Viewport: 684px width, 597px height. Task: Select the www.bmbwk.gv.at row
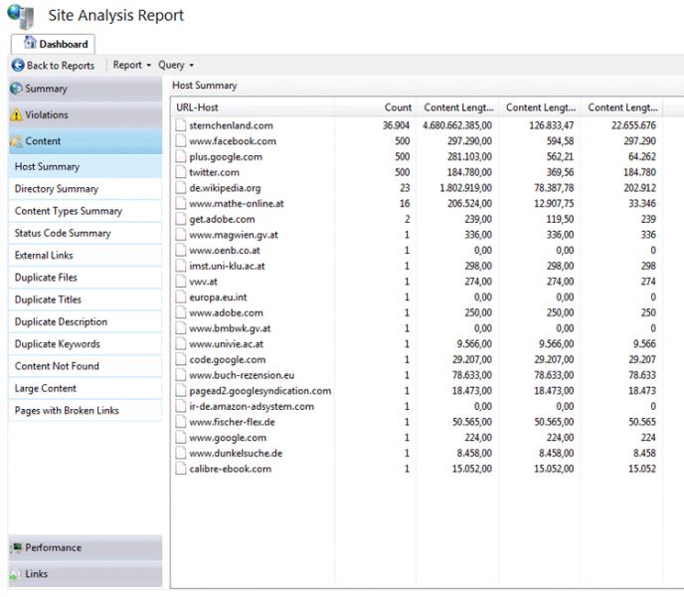pos(418,328)
